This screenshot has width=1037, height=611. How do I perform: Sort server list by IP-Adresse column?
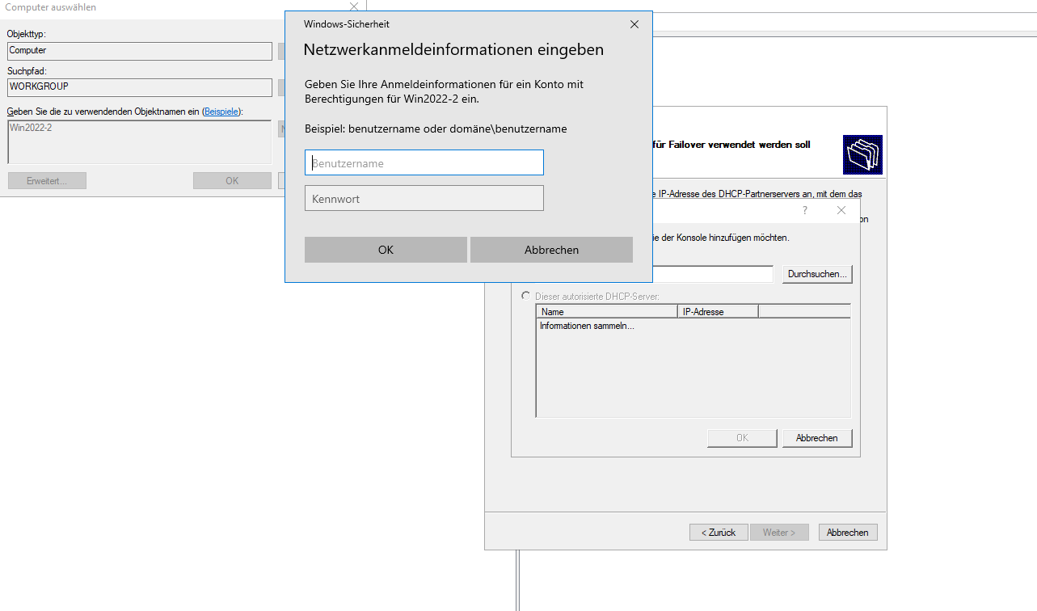(x=717, y=311)
